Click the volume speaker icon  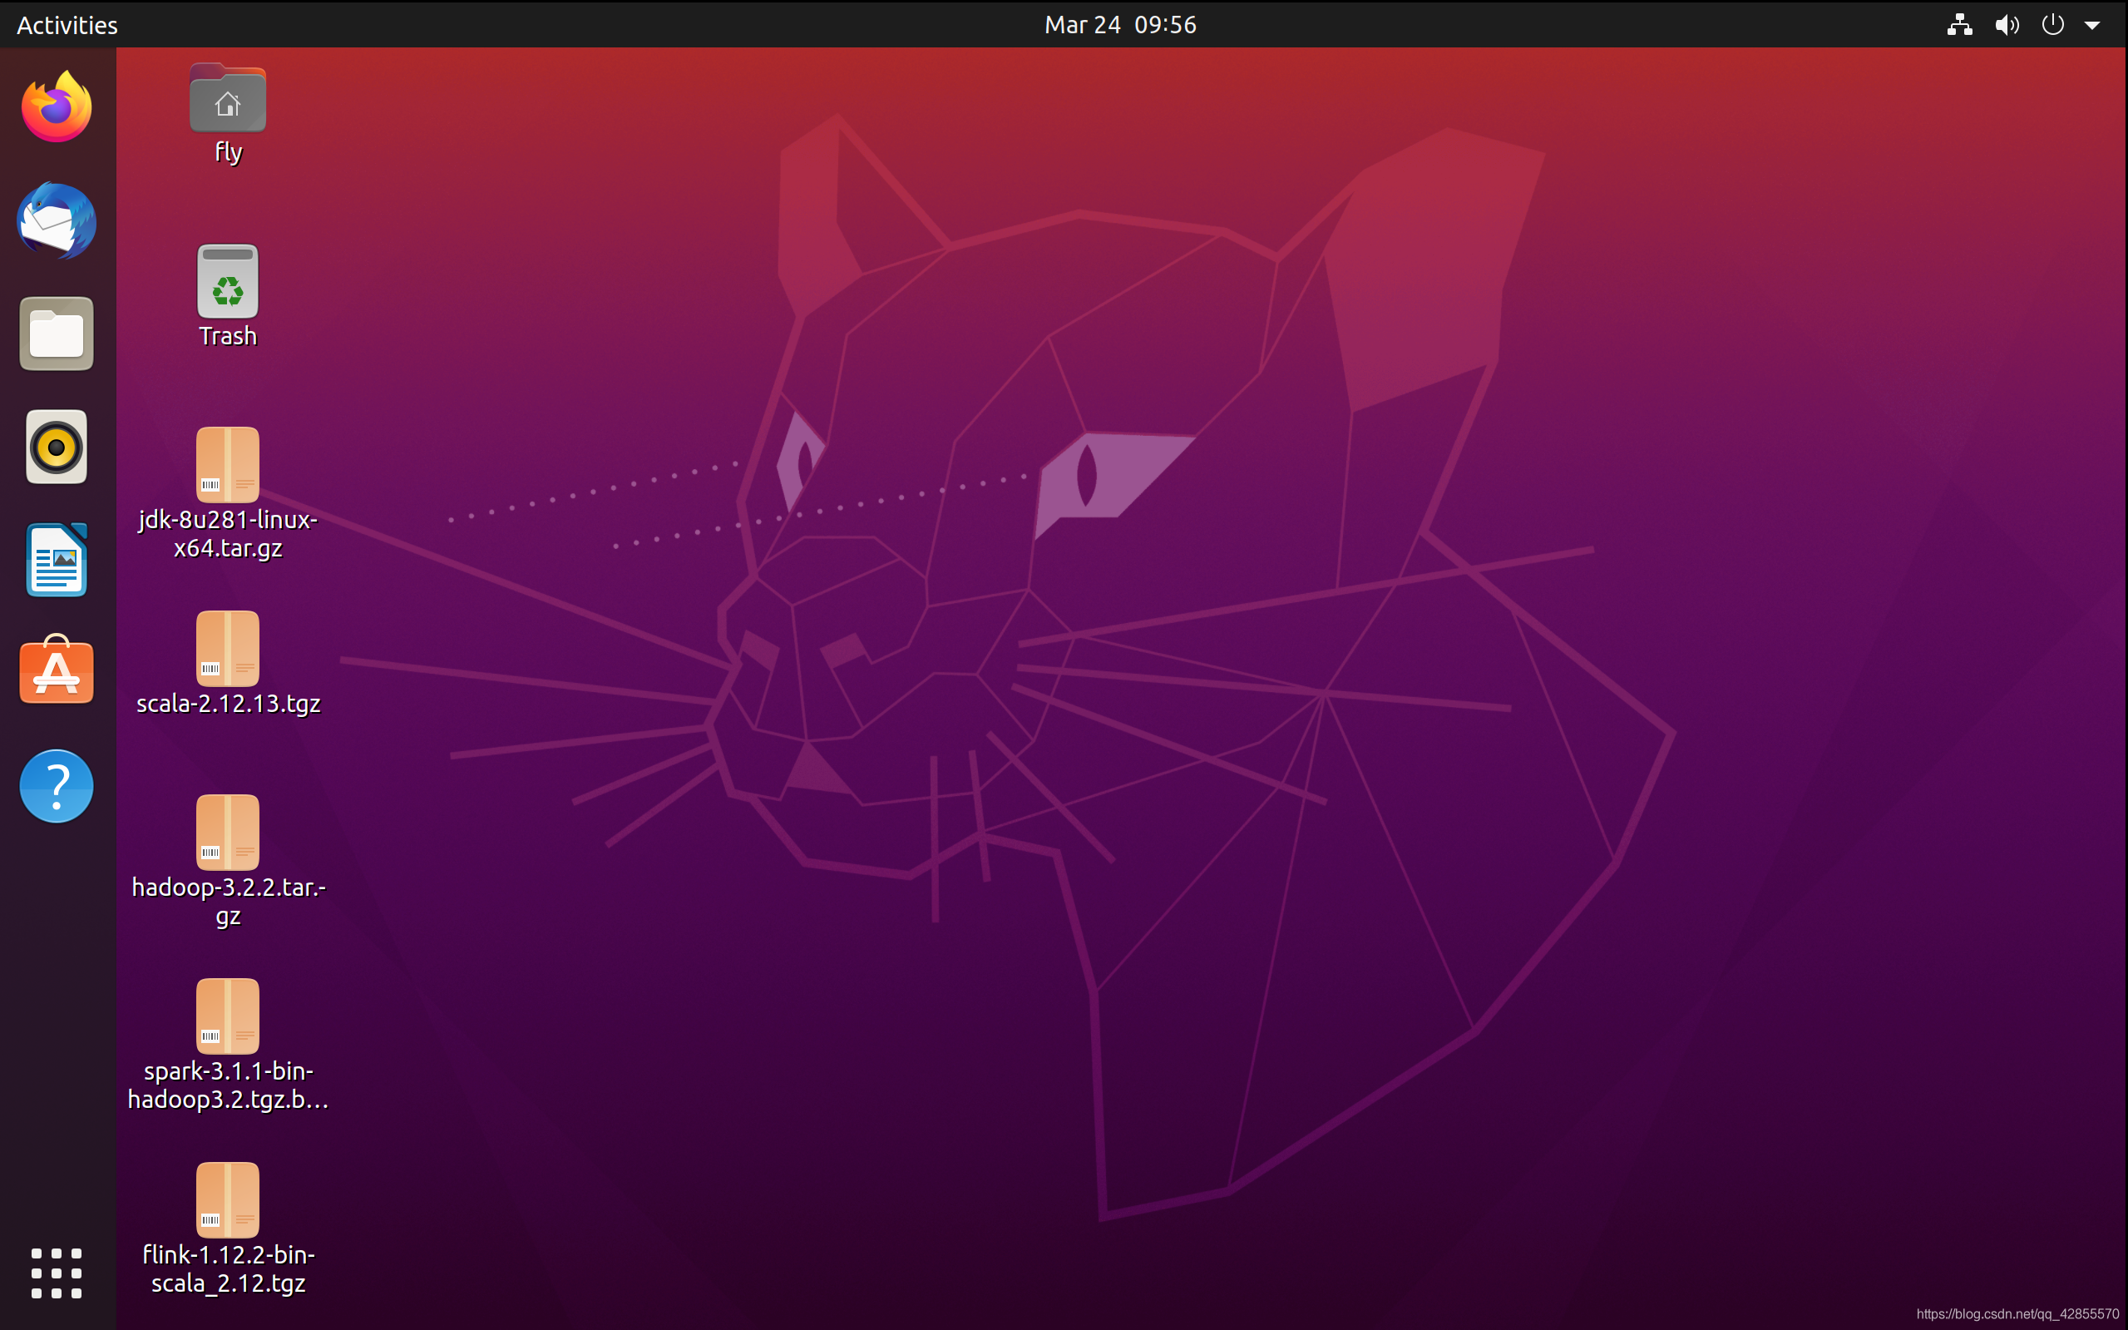coord(2006,25)
